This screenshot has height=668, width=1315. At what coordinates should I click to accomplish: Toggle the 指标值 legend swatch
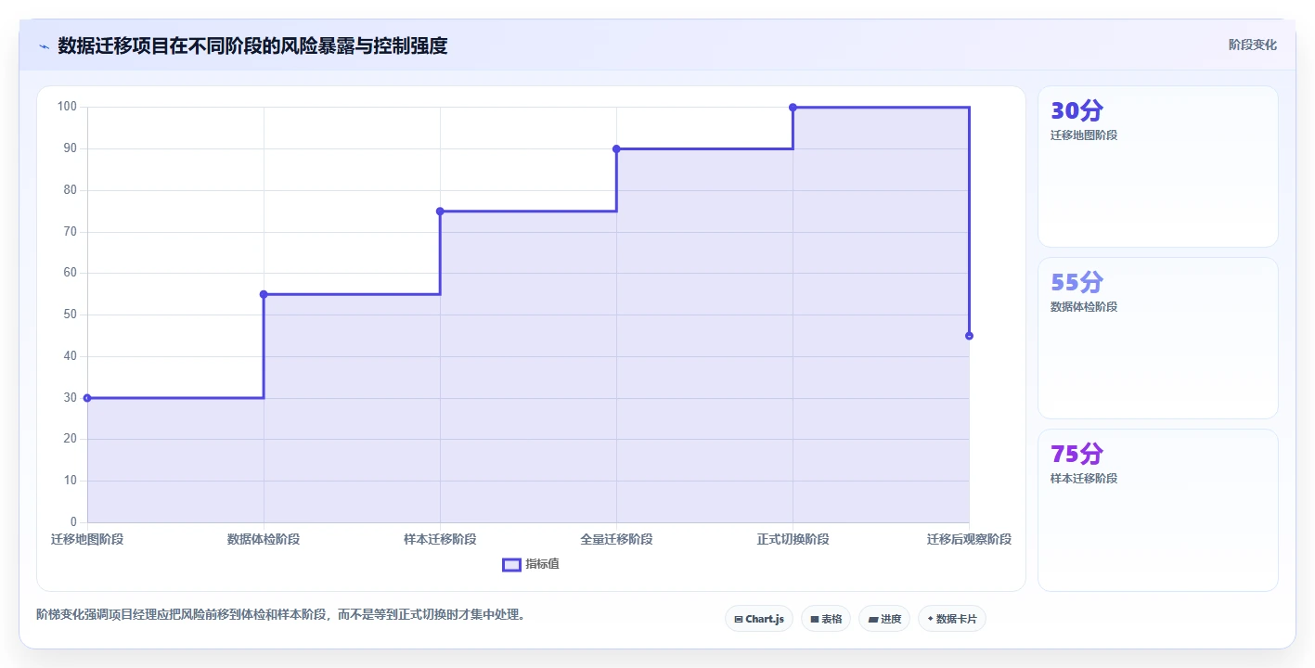[x=511, y=564]
